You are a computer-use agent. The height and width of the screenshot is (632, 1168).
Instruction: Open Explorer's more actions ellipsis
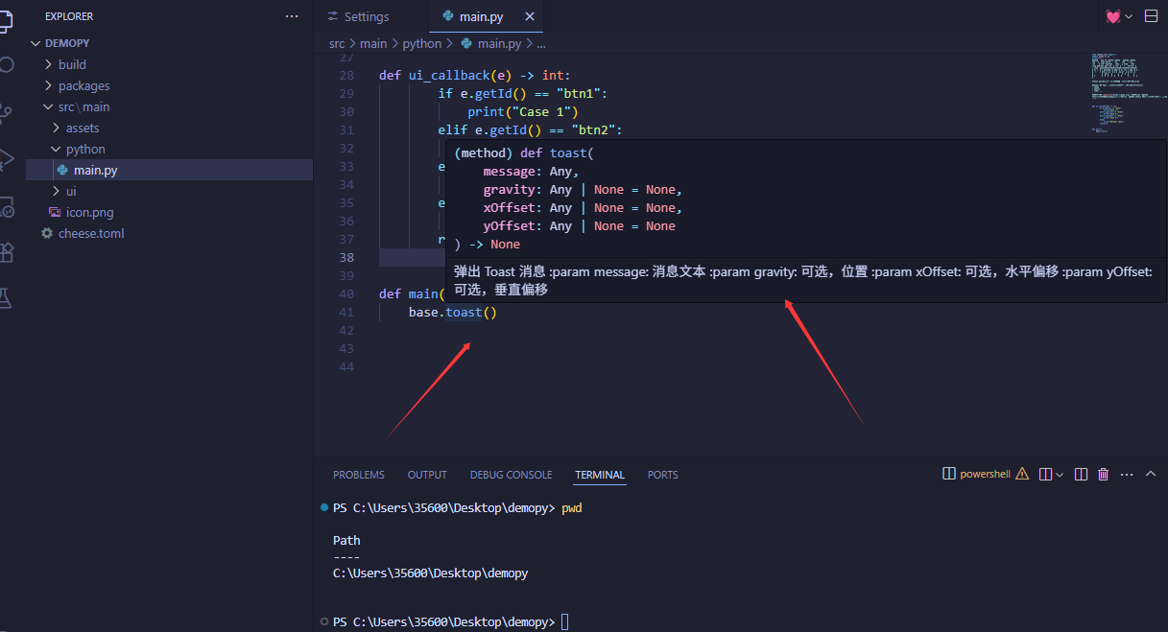[292, 16]
